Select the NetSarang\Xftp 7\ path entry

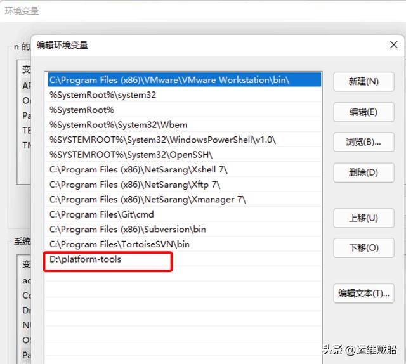click(x=183, y=185)
